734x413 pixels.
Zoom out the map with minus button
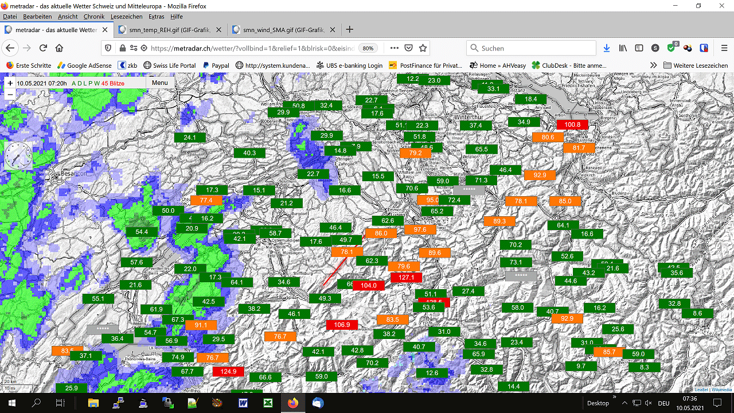(10, 95)
